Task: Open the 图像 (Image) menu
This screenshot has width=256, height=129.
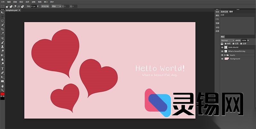Action: pos(15,2)
